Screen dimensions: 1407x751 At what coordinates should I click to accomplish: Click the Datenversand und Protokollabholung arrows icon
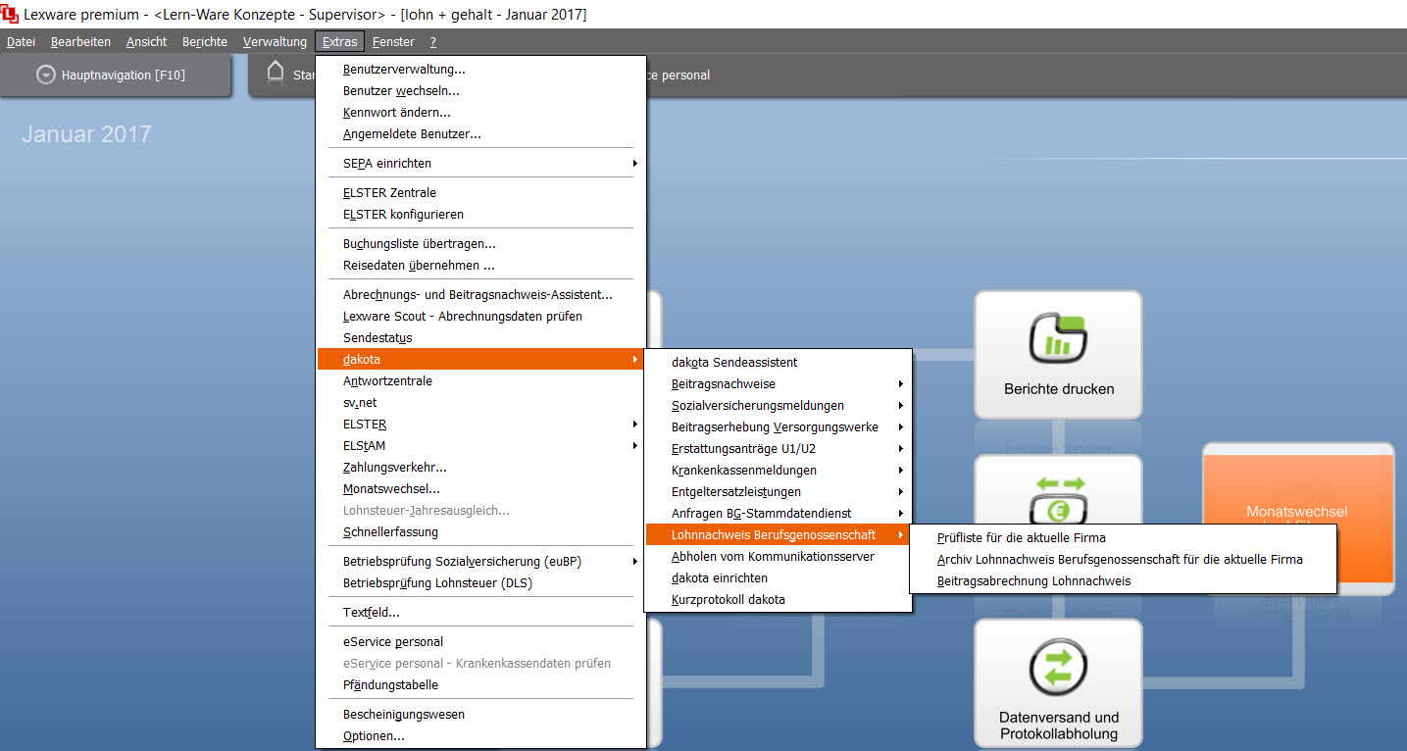[1058, 668]
